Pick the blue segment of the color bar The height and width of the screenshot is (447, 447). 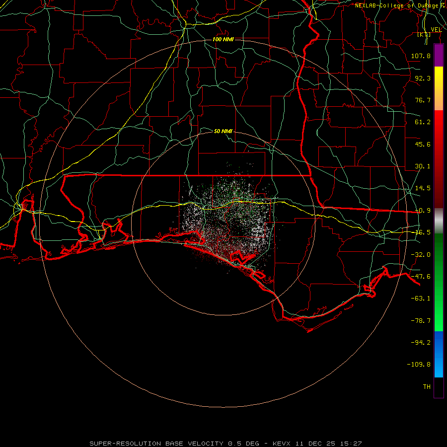pos(439,354)
